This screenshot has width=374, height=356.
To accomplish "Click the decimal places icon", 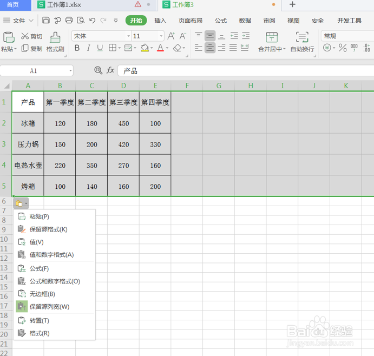I will coord(366,48).
